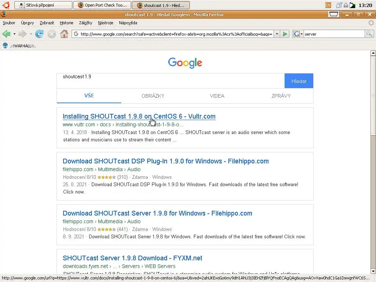Click the EN keyboard layout indicator
Viewport: 376px width, 282px height.
click(328, 5)
